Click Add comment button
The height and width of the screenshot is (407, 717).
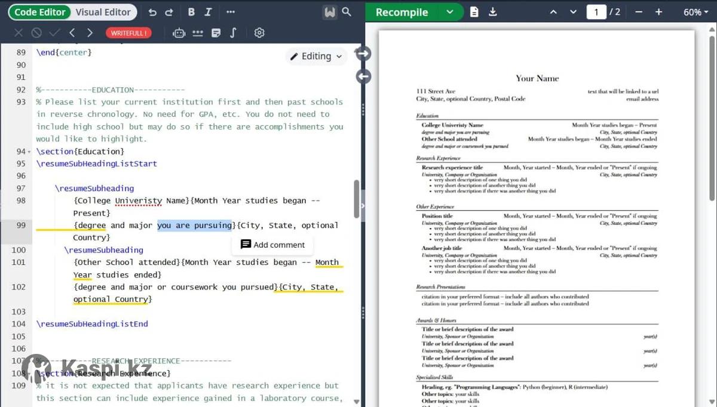pos(272,245)
